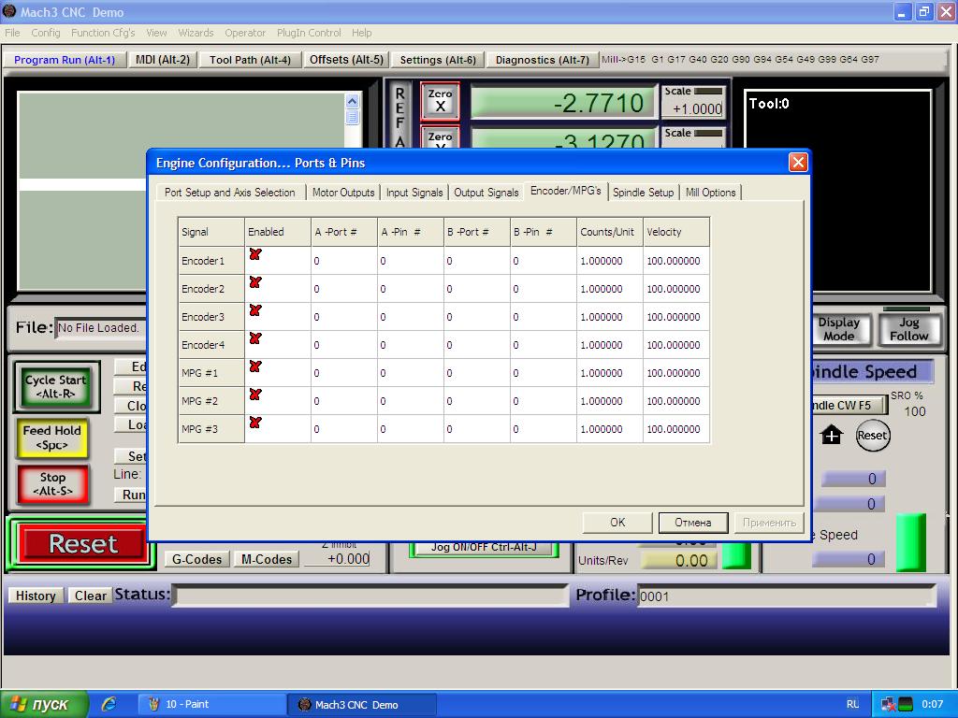Image resolution: width=958 pixels, height=718 pixels.
Task: Click the G-Codes button
Action: coord(196,559)
